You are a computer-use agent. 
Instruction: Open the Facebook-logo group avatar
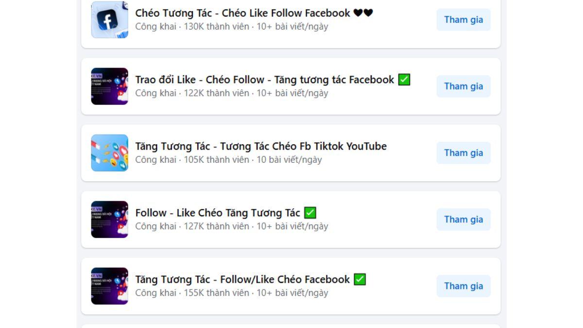(x=110, y=20)
